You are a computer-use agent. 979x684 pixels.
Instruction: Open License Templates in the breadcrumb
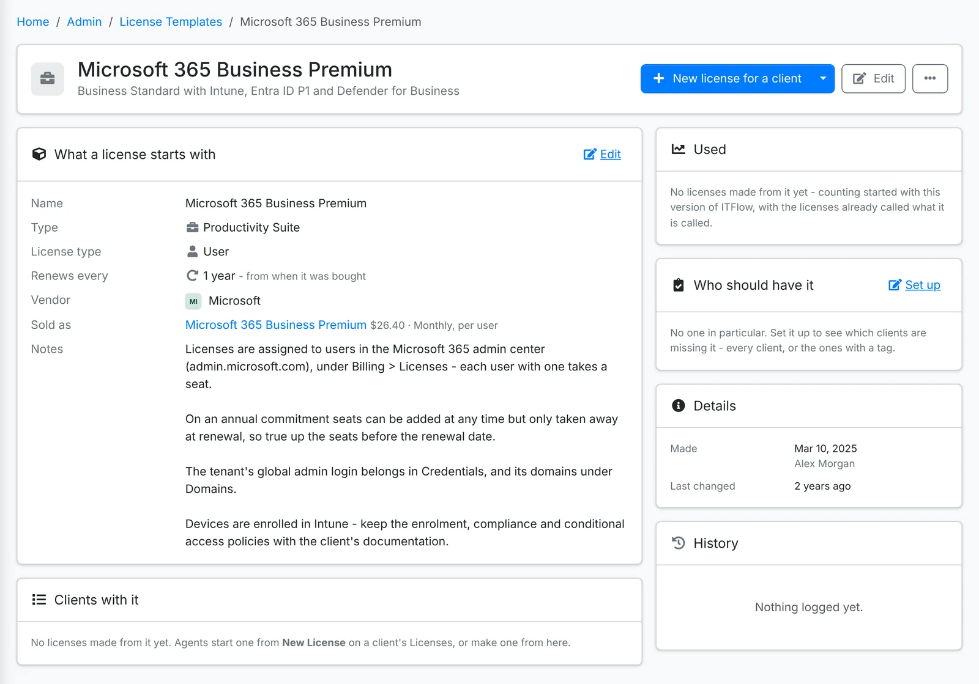(x=171, y=22)
